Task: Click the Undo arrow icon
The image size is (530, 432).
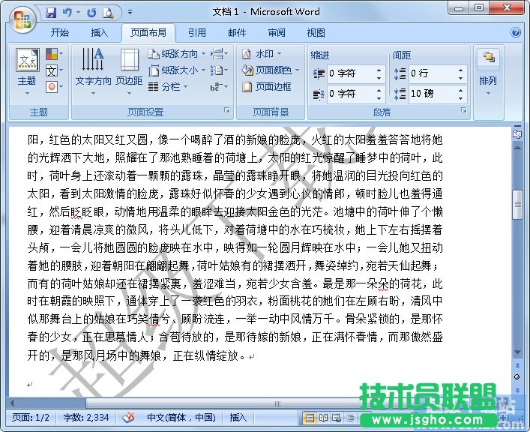Action: (67, 13)
